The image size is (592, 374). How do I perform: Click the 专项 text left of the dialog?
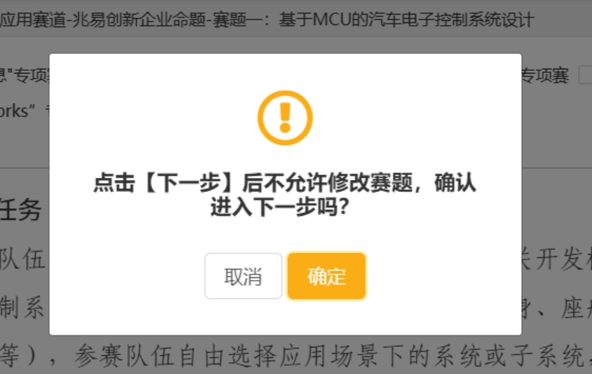(x=32, y=76)
